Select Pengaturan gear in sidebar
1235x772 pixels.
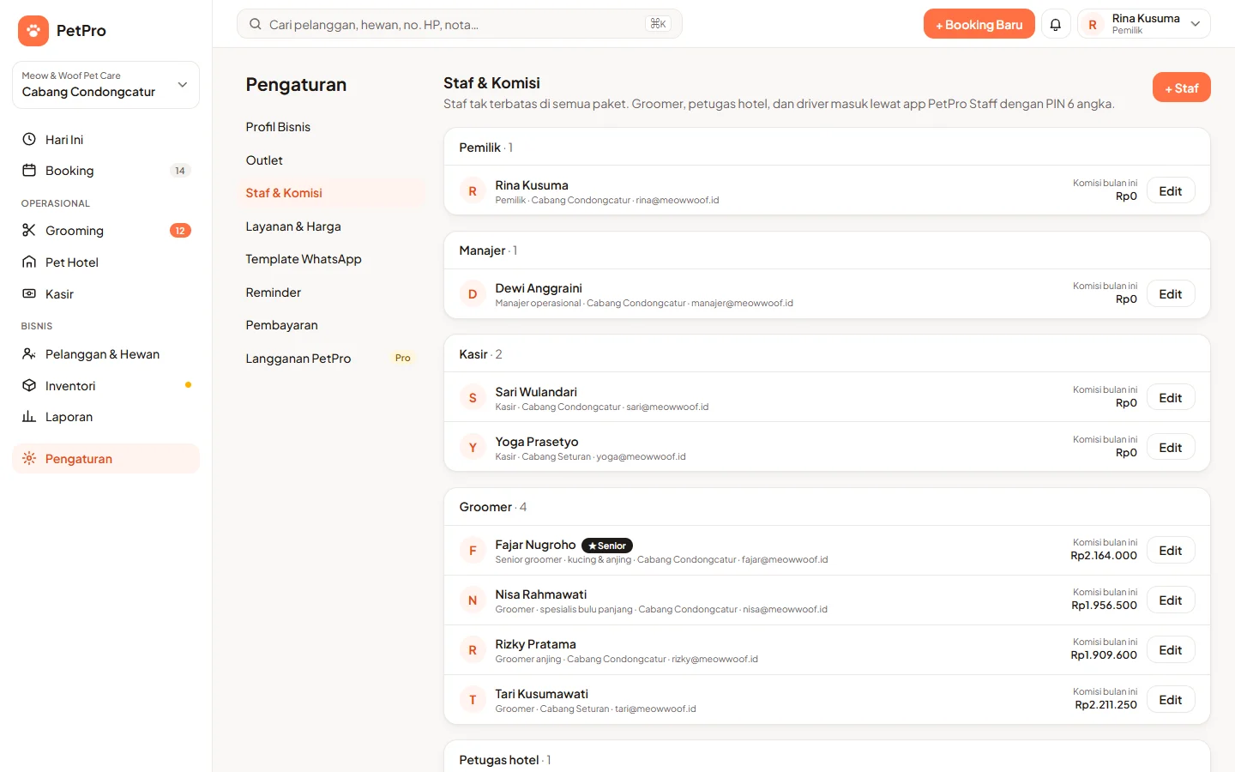[x=106, y=459]
